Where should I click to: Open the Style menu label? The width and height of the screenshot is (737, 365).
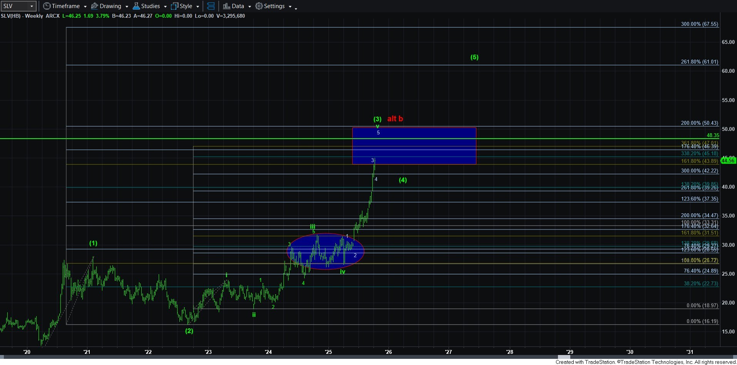click(x=186, y=6)
